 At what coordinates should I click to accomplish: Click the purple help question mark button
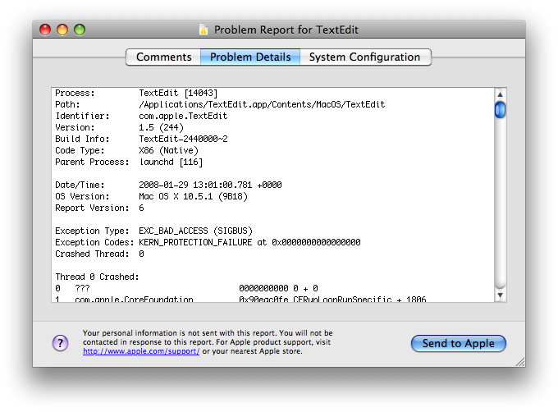point(61,343)
